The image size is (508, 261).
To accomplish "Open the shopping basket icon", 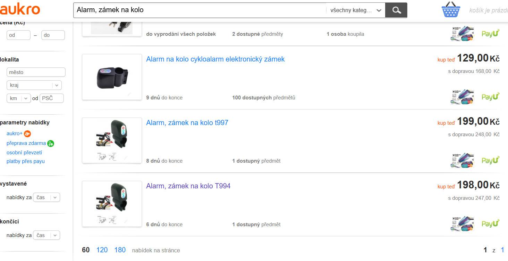I will (451, 10).
